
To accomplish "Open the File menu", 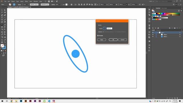I will pos(5,1).
